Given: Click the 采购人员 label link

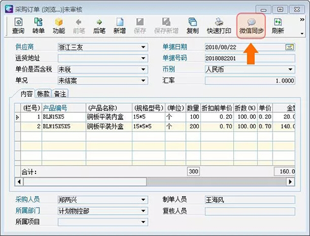Looking at the screenshot, I should (28, 199).
